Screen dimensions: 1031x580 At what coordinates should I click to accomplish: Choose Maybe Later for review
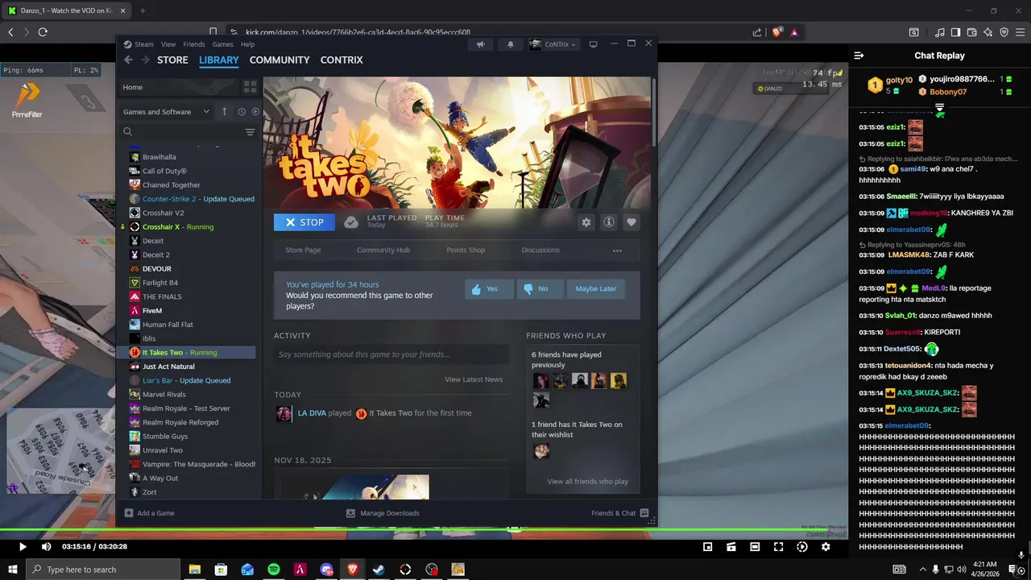click(x=596, y=288)
